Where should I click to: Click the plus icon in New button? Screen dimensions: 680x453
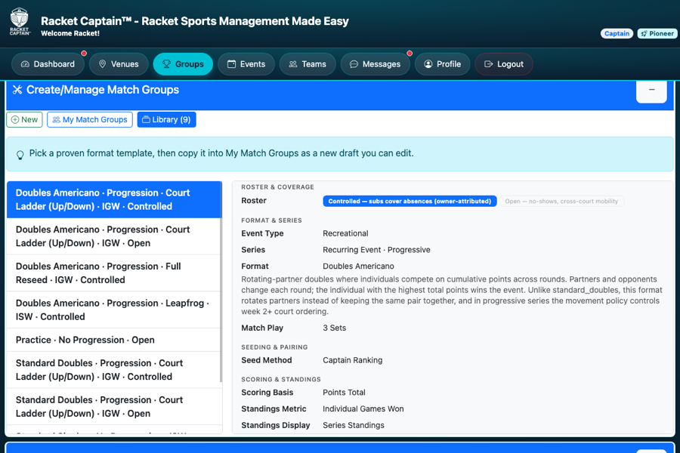pos(15,119)
